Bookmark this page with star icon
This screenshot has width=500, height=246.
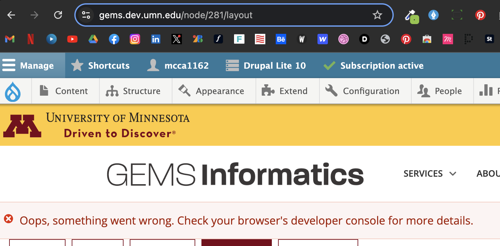[x=377, y=15]
